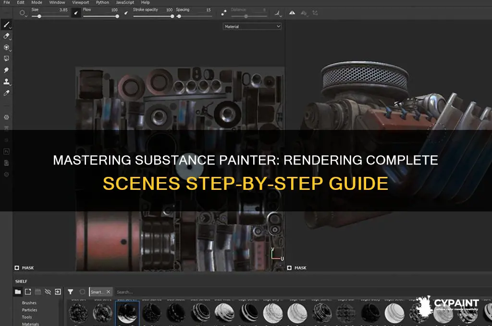Toggle pen pressure for Flow
492x326 pixels.
click(126, 13)
